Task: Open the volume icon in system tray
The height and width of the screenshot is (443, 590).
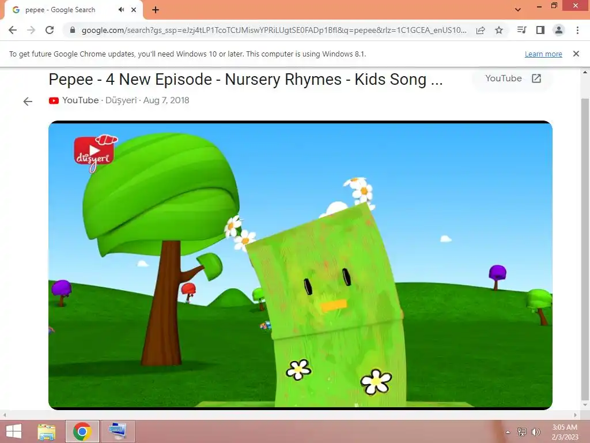Action: [535, 432]
